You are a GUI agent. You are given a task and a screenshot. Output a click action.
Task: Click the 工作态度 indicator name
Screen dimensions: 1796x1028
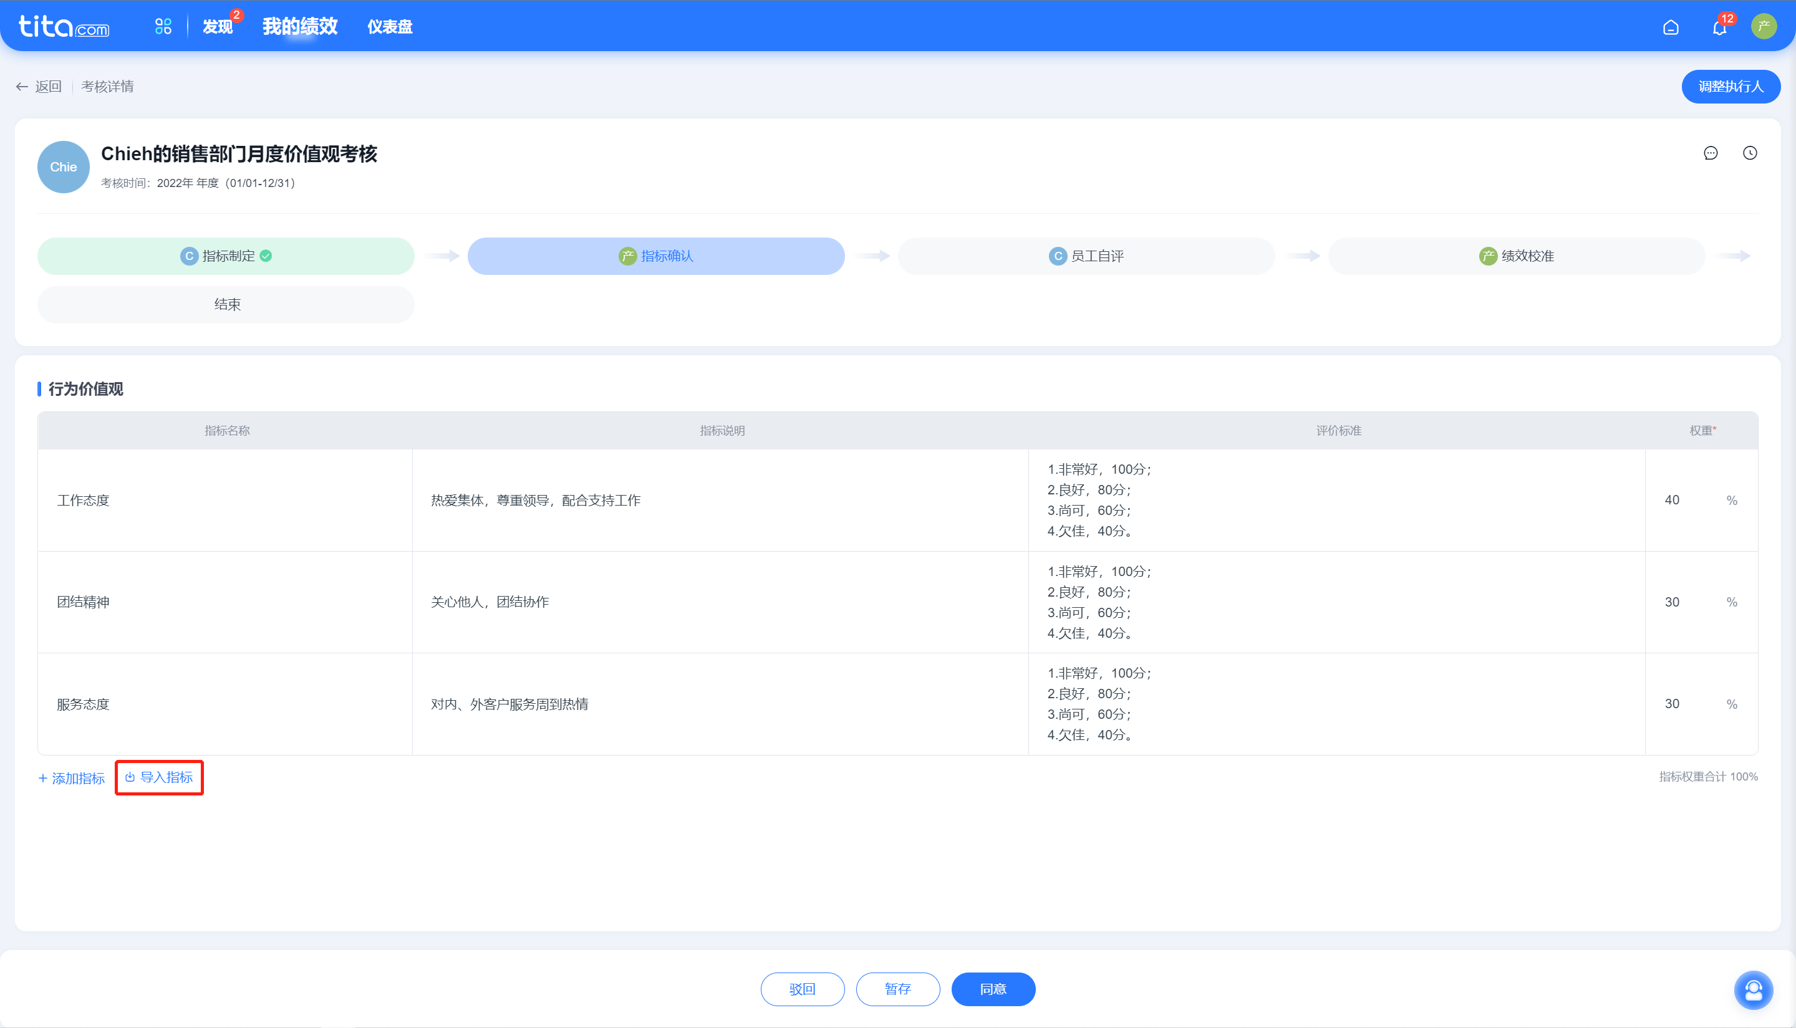tap(84, 501)
